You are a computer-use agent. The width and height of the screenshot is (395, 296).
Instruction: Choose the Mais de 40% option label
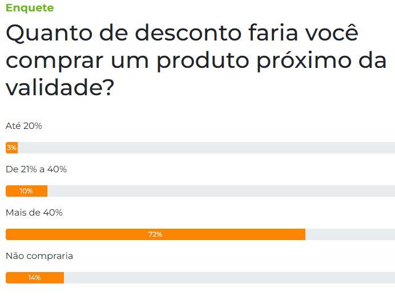[34, 213]
